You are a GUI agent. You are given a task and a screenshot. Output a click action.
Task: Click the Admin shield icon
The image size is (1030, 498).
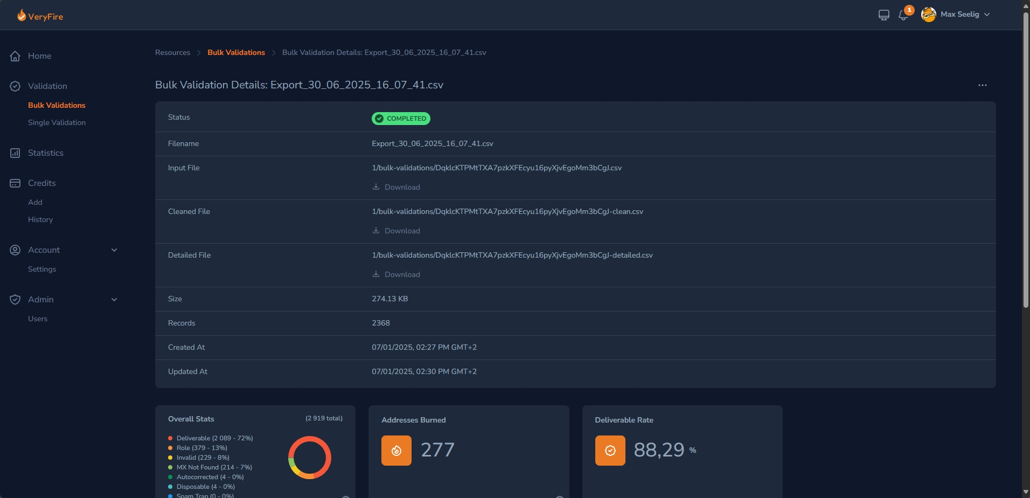tap(15, 300)
